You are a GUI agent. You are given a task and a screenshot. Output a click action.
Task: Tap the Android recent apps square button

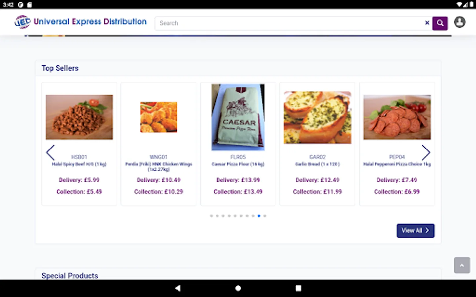(x=298, y=288)
